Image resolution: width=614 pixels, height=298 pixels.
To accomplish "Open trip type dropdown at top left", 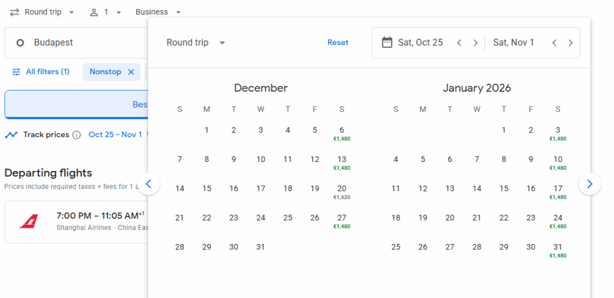I will point(42,12).
